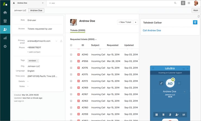Mute the microphone in Talkdesk
The height and width of the screenshot is (121, 201).
[170, 115]
